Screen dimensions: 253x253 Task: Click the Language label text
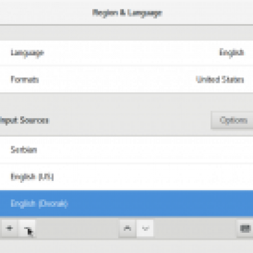click(27, 52)
